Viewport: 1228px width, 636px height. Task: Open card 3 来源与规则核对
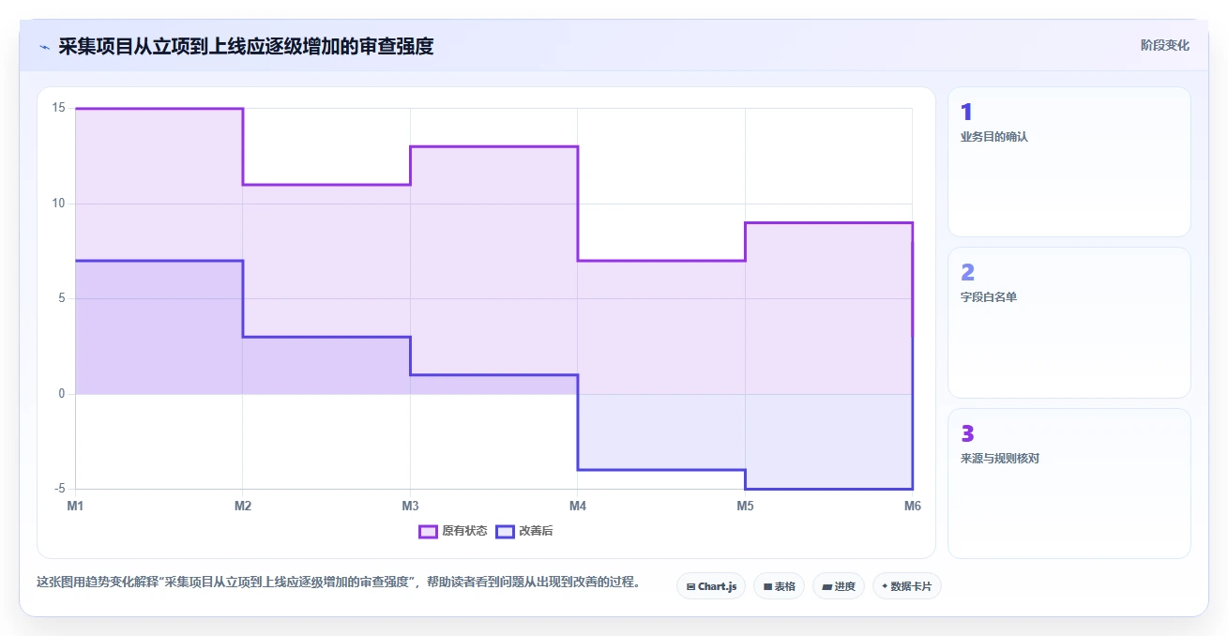(x=1069, y=483)
